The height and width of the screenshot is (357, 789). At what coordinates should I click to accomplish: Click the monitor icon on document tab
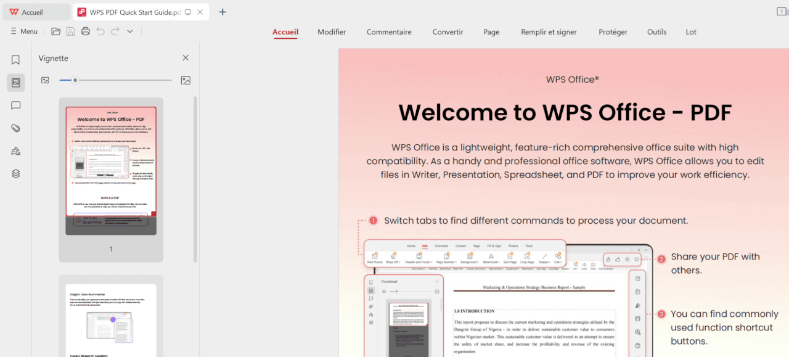coord(188,12)
